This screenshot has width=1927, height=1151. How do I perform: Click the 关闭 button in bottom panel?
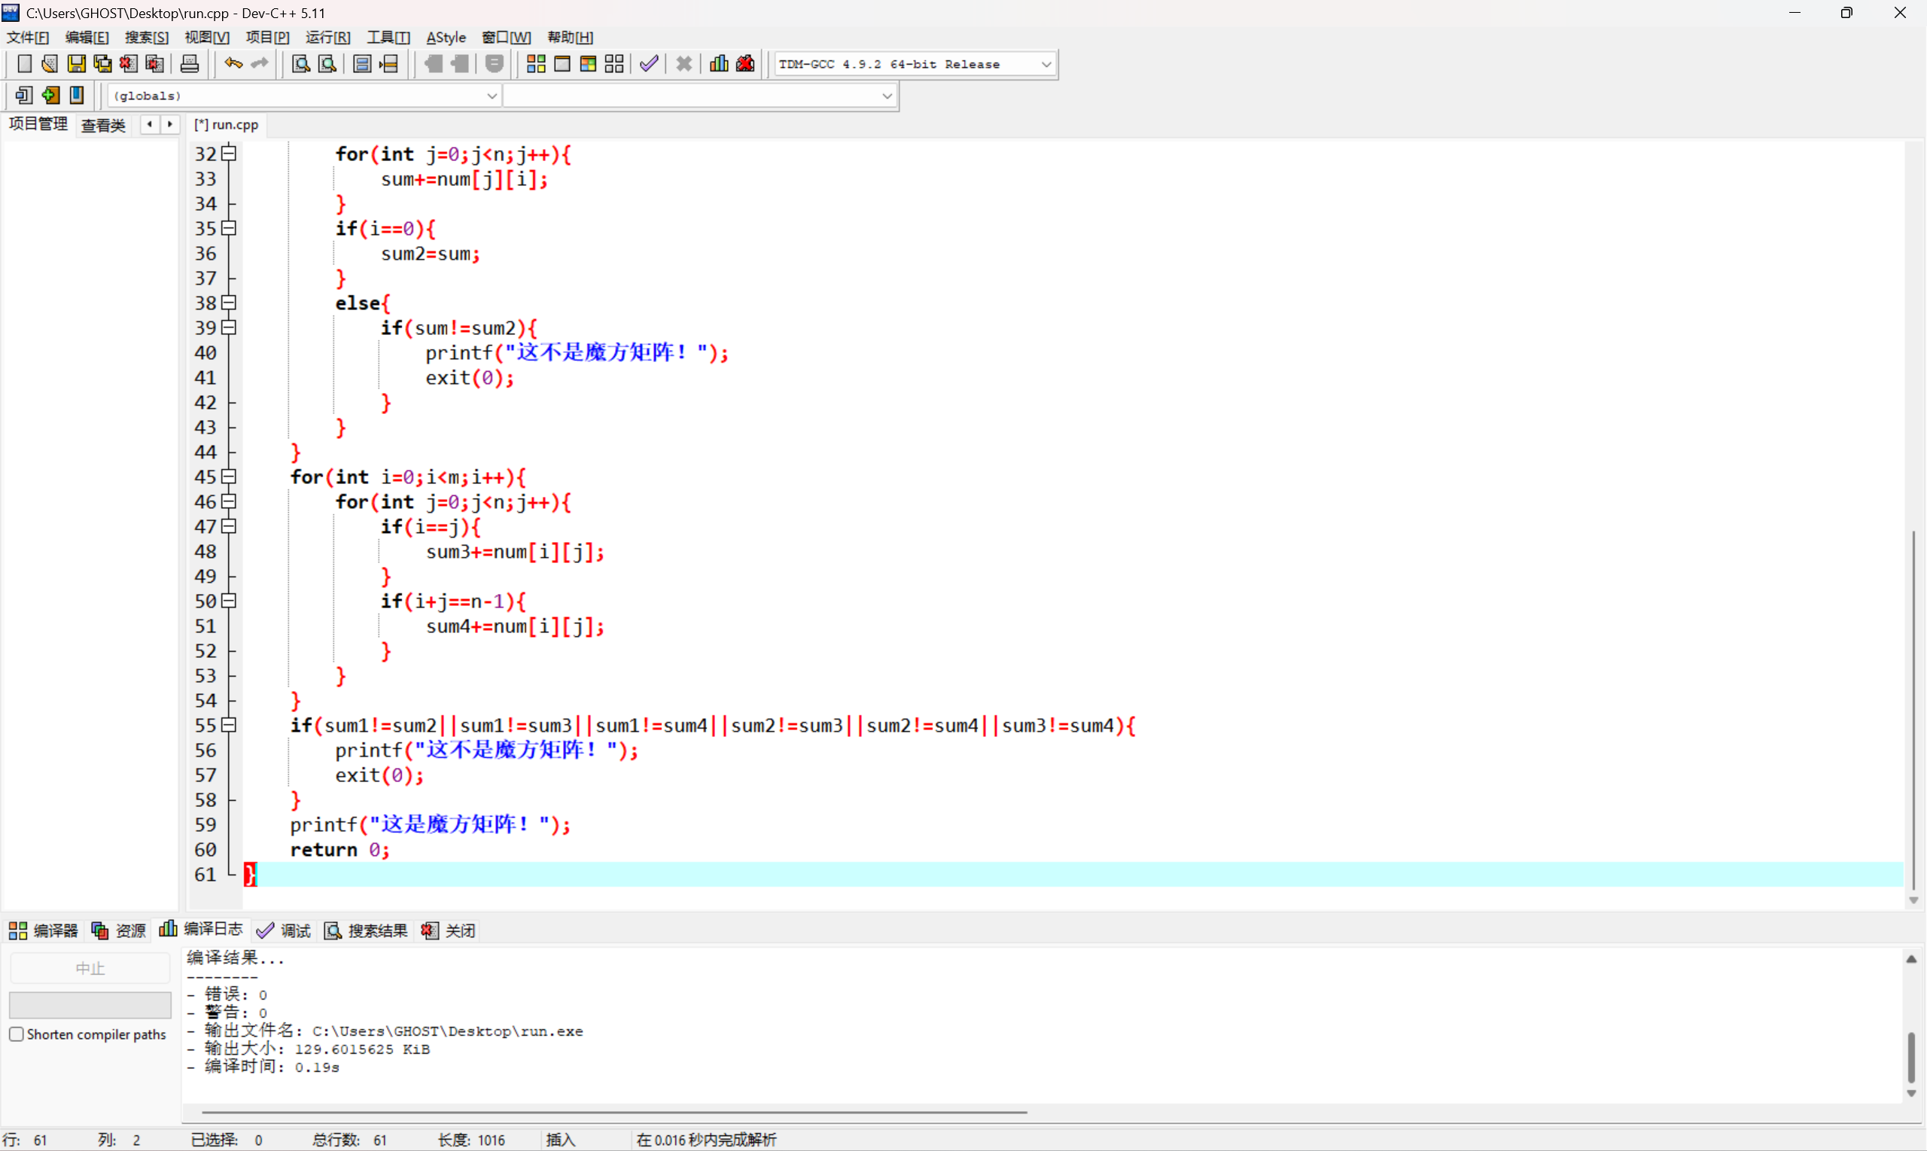point(448,930)
